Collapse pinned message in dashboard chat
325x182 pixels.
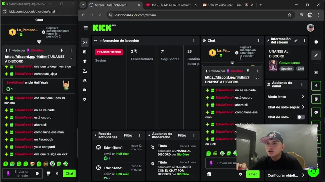257,79
